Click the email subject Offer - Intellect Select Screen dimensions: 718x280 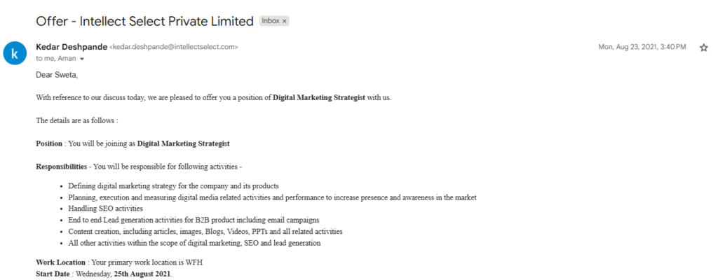pyautogui.click(x=144, y=21)
